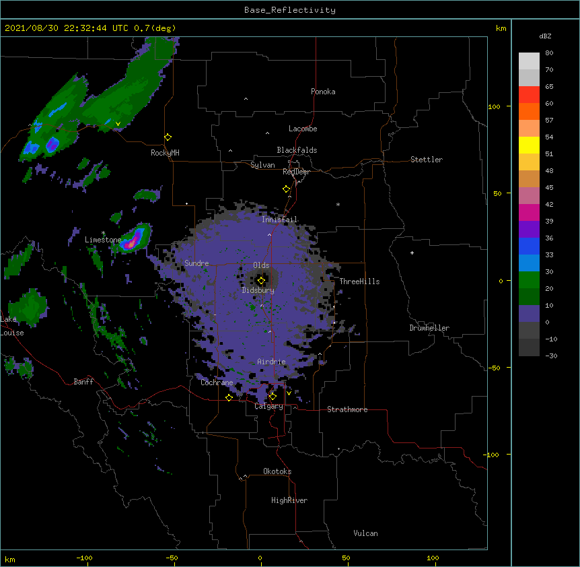The image size is (580, 567).
Task: Click the yellow V marker northeast of Calgary
Action: click(x=289, y=393)
